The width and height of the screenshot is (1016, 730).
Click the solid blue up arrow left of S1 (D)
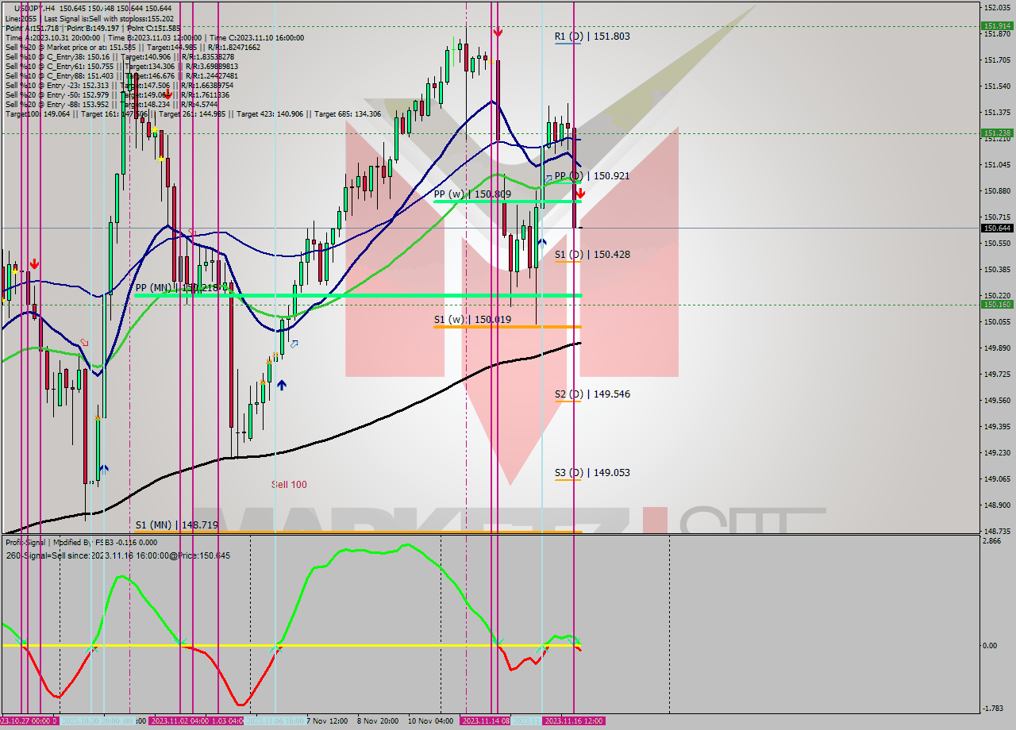(x=541, y=243)
